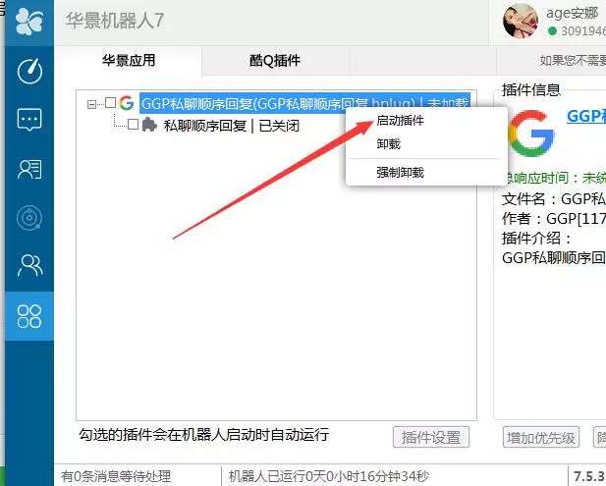Click the 7.5.3 version number in status bar

pyautogui.click(x=589, y=476)
